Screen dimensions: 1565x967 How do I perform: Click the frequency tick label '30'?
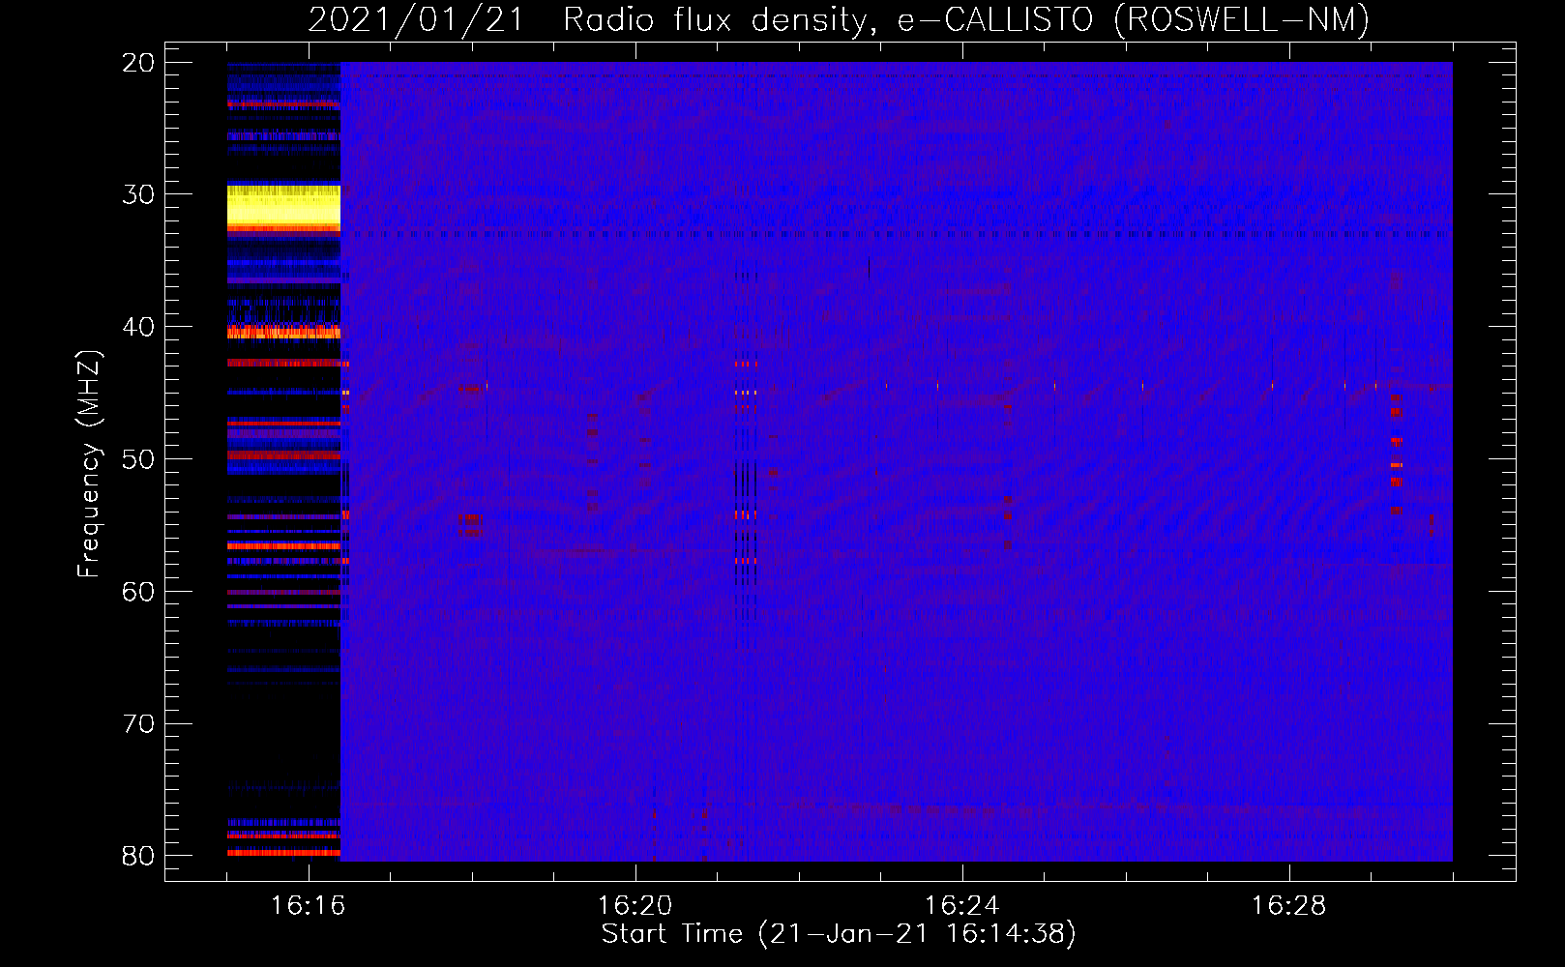pos(138,194)
